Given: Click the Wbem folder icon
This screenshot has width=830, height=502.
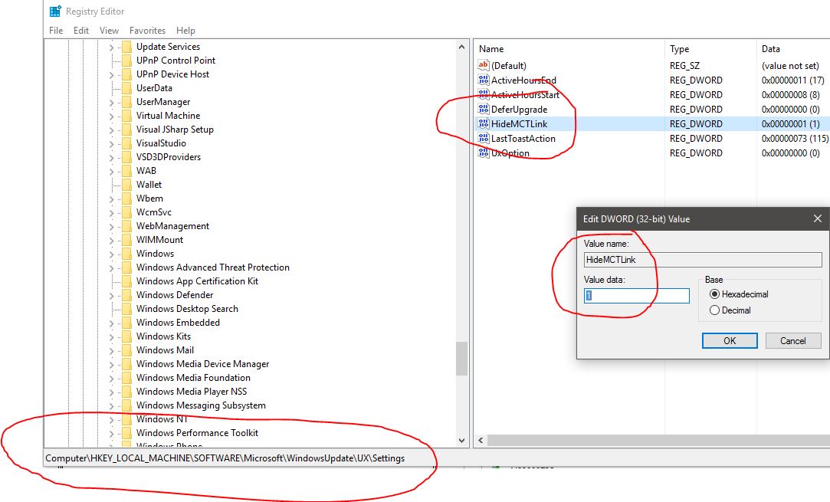Looking at the screenshot, I should tap(126, 198).
